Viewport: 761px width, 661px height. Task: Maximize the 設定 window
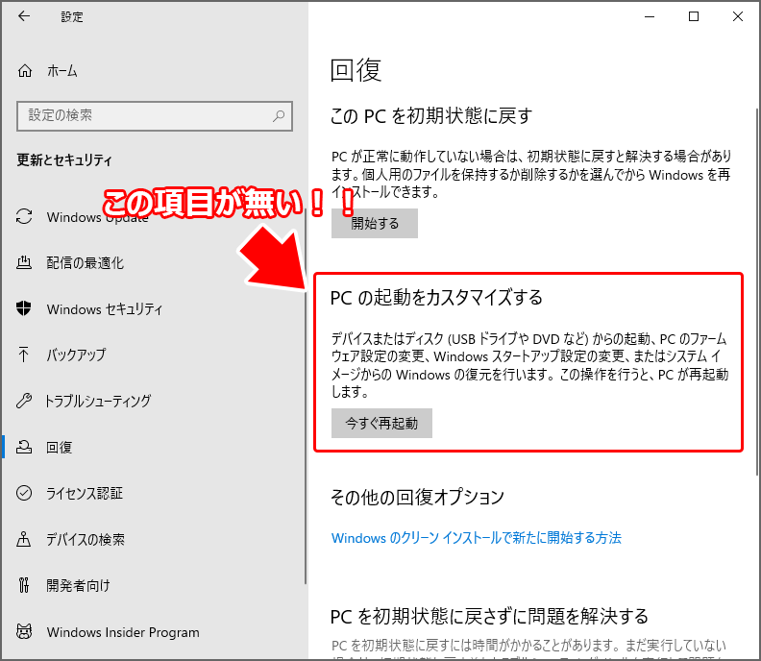click(694, 16)
